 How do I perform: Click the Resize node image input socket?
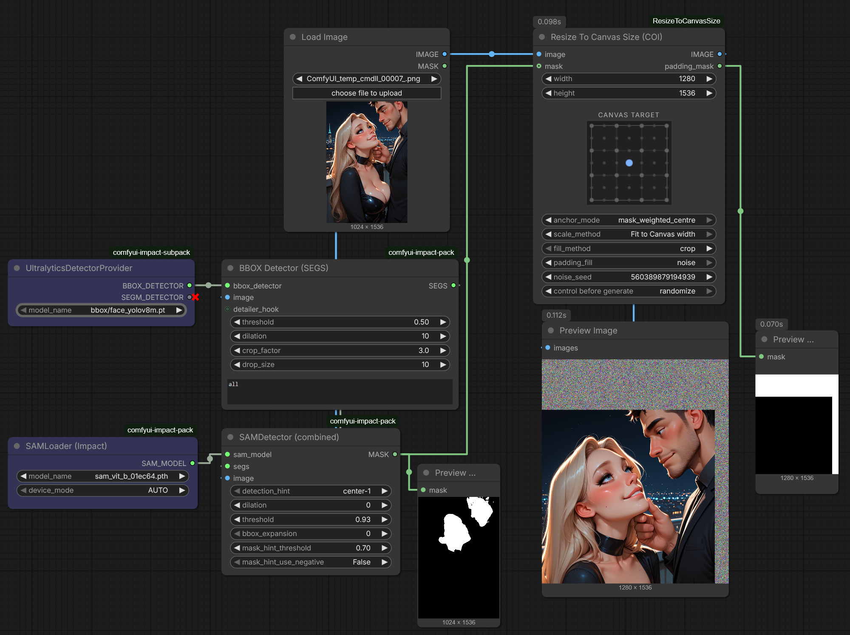pyautogui.click(x=539, y=54)
